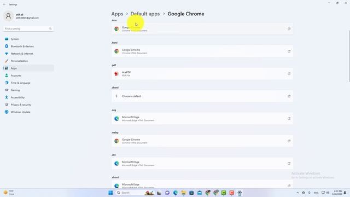Open Time & language settings
Screen dimensions: 350x197
pyautogui.click(x=28, y=83)
